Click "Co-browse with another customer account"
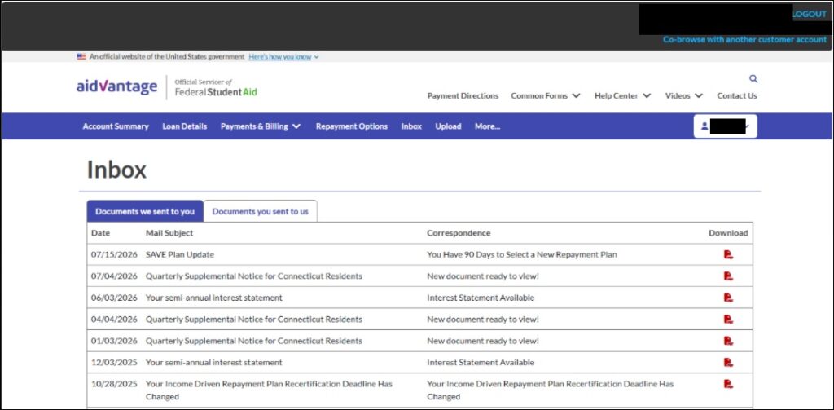The width and height of the screenshot is (834, 410). point(744,39)
